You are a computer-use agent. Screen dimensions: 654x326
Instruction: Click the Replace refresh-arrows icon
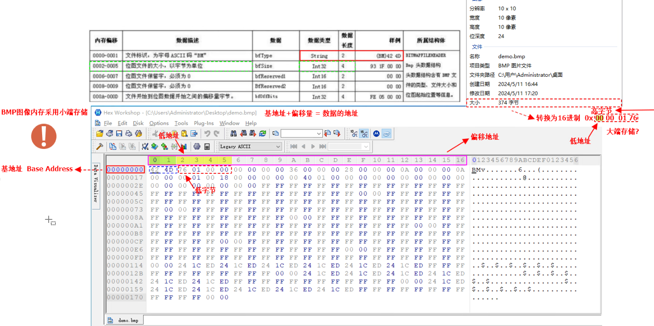tap(263, 133)
